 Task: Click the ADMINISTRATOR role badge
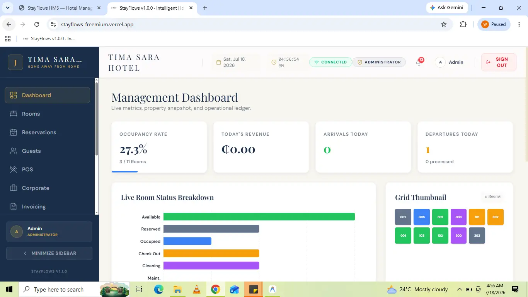point(379,62)
